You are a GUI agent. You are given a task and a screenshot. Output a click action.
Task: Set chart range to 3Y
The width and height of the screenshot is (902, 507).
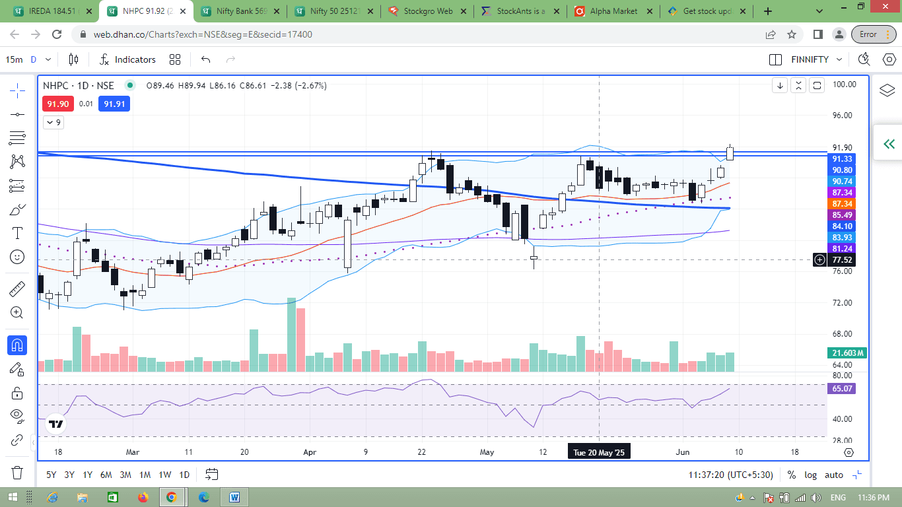(69, 474)
